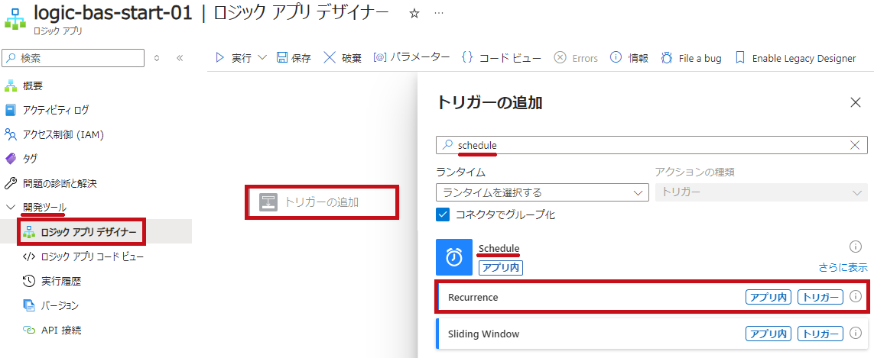The image size is (874, 358).
Task: Click the Recurrence info icon
Action: (855, 297)
